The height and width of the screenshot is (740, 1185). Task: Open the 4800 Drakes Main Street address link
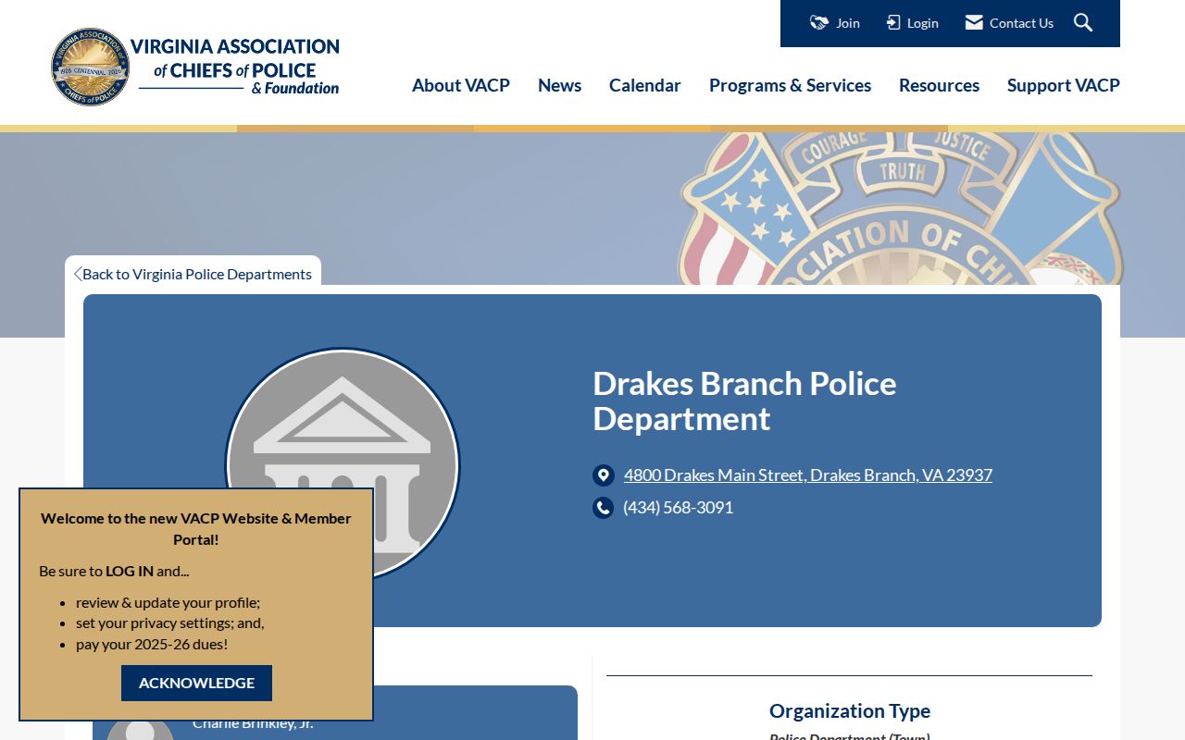(808, 475)
